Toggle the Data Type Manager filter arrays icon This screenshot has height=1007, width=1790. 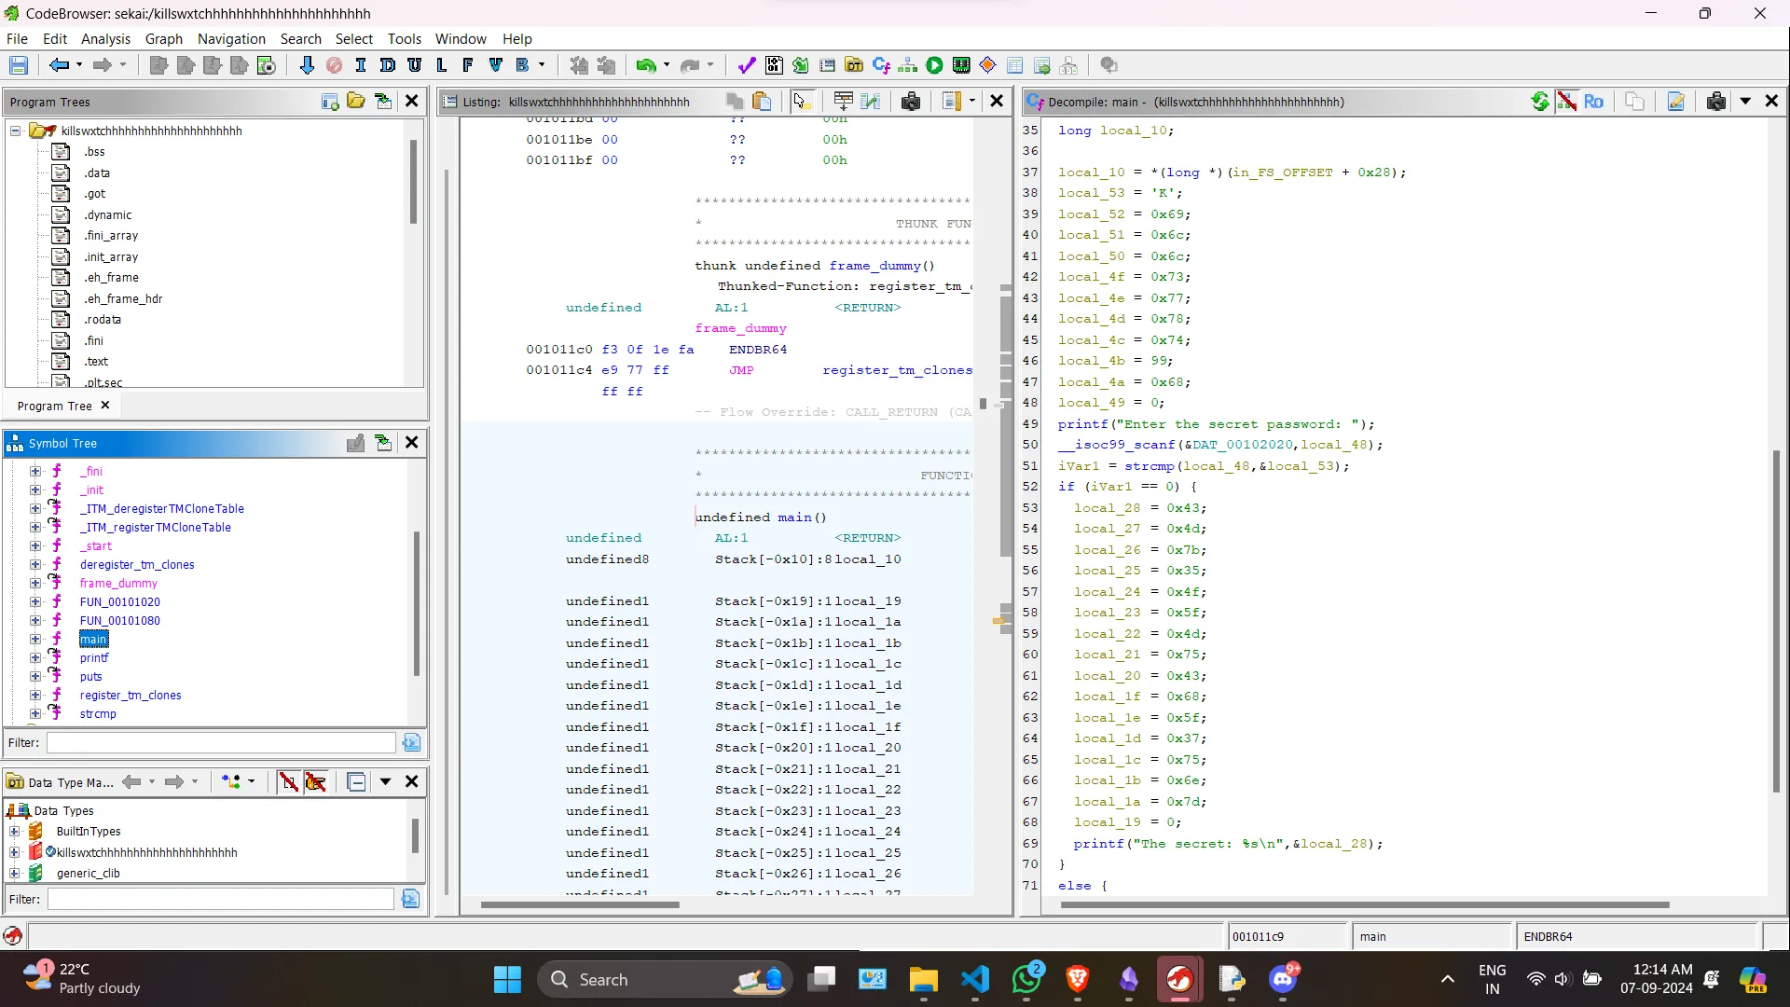tap(289, 782)
